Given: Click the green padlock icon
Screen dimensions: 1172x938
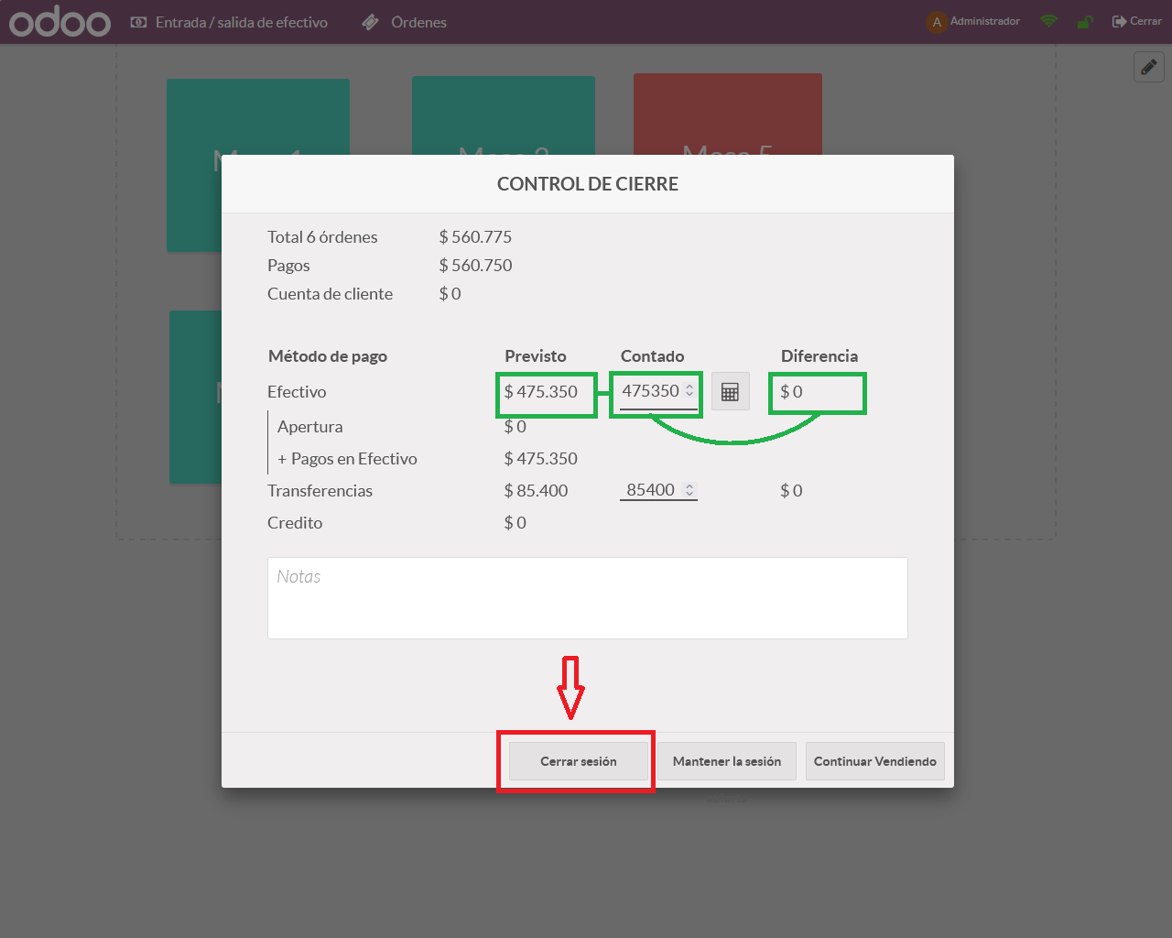Looking at the screenshot, I should click(x=1085, y=22).
